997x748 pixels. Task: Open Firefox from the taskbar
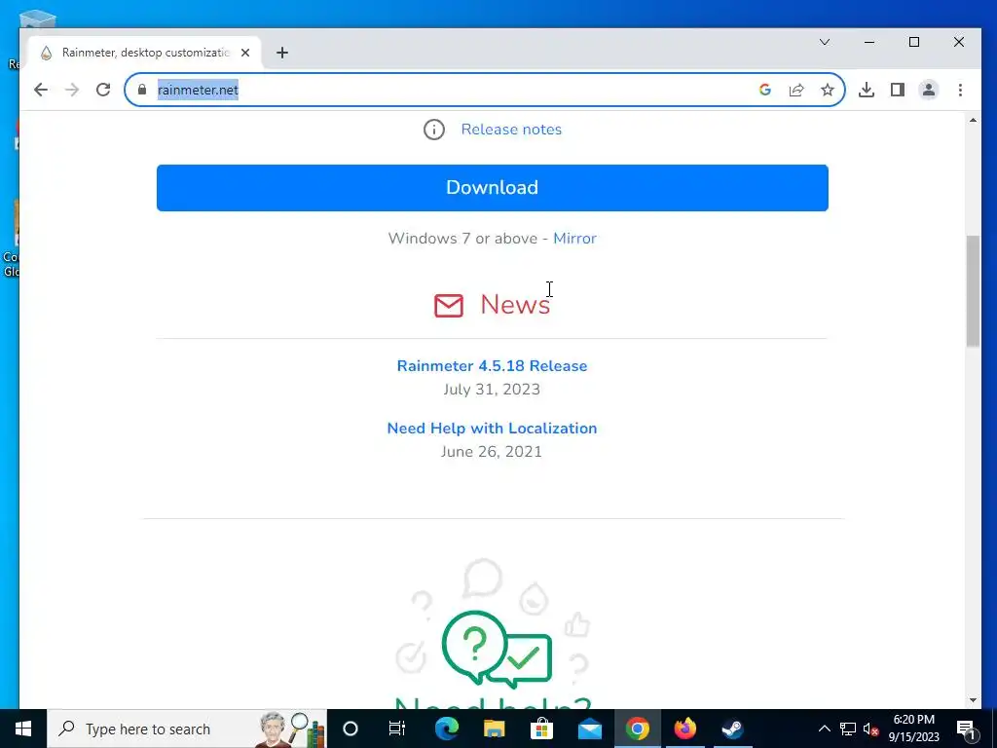pos(684,729)
